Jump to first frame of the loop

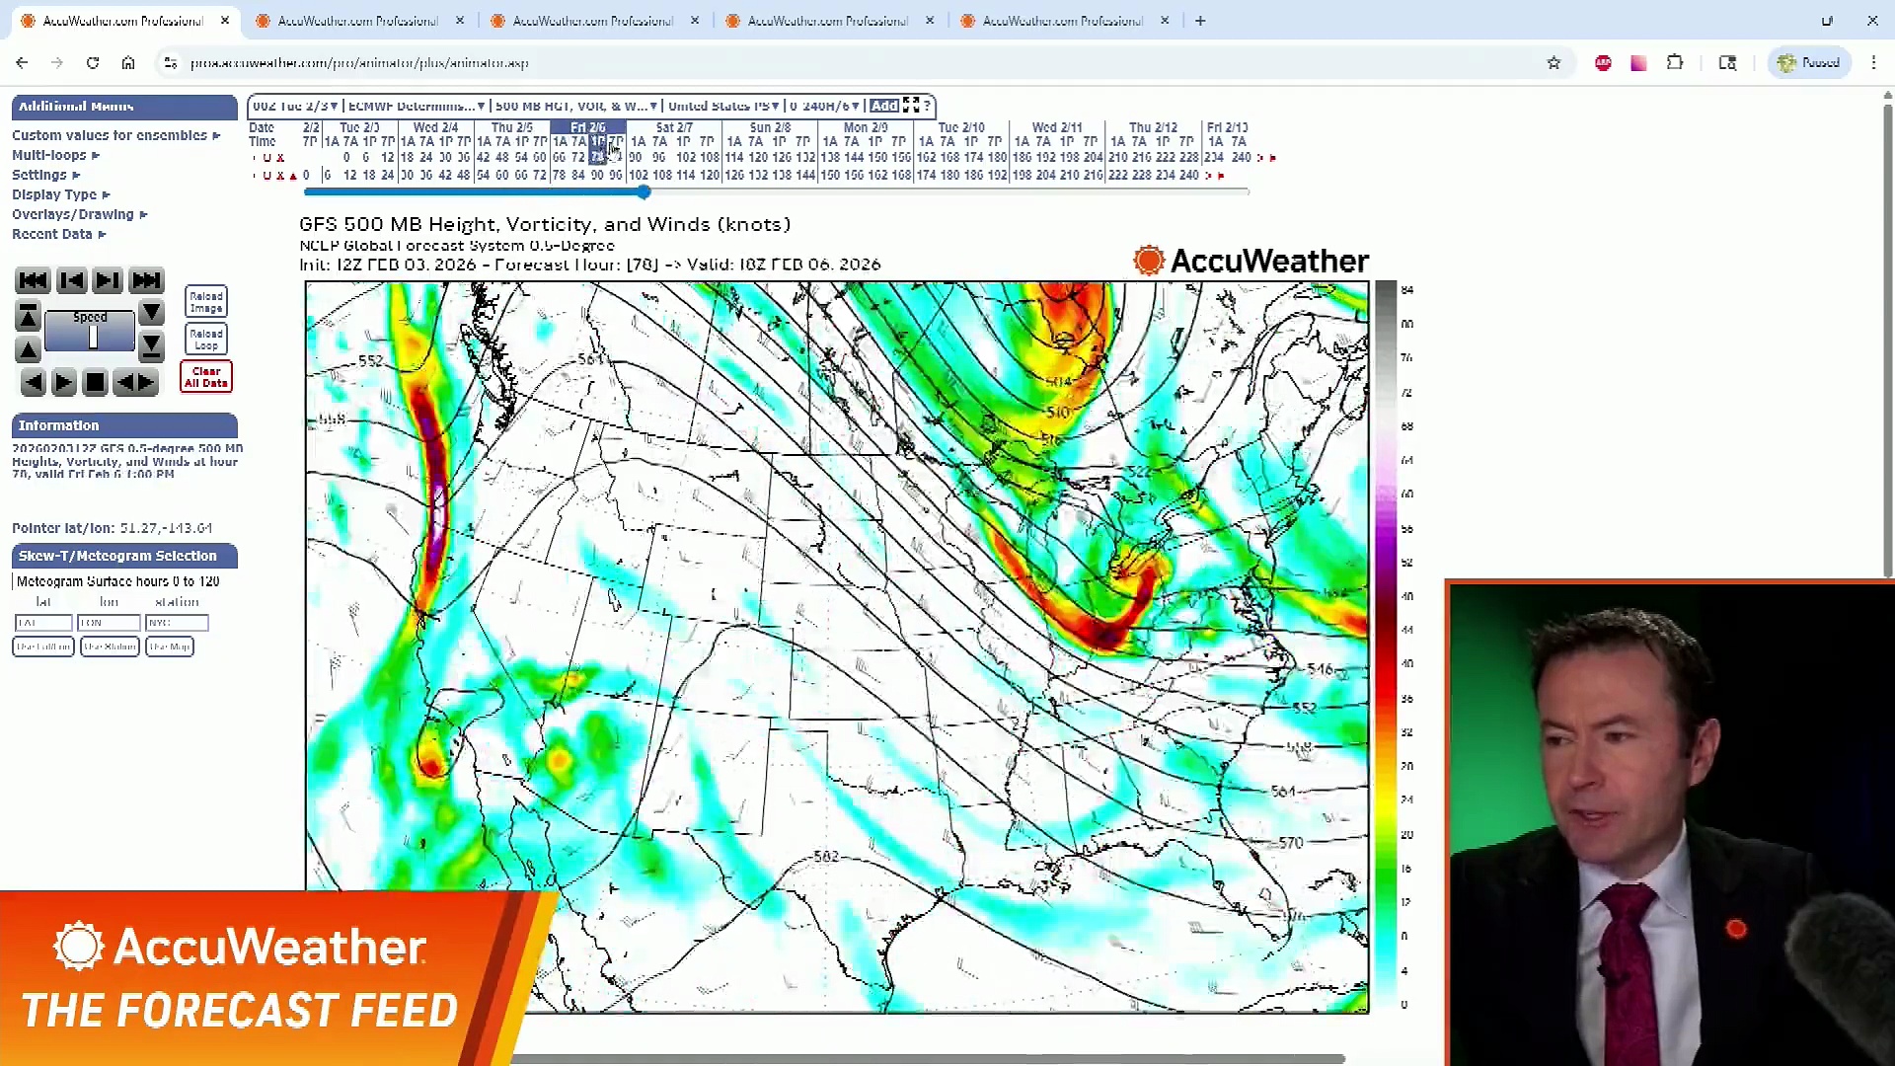[33, 281]
